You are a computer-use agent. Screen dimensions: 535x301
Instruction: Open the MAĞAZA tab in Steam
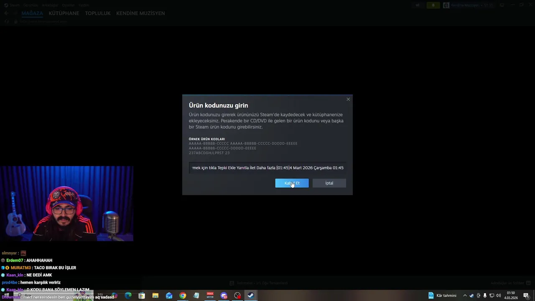point(32,13)
